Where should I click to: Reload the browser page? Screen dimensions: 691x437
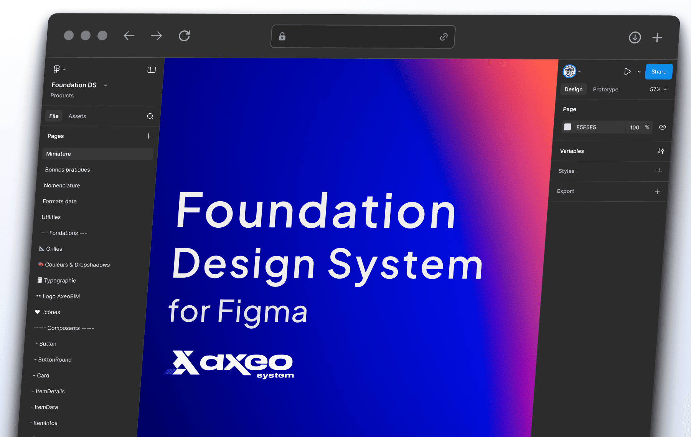pos(185,36)
